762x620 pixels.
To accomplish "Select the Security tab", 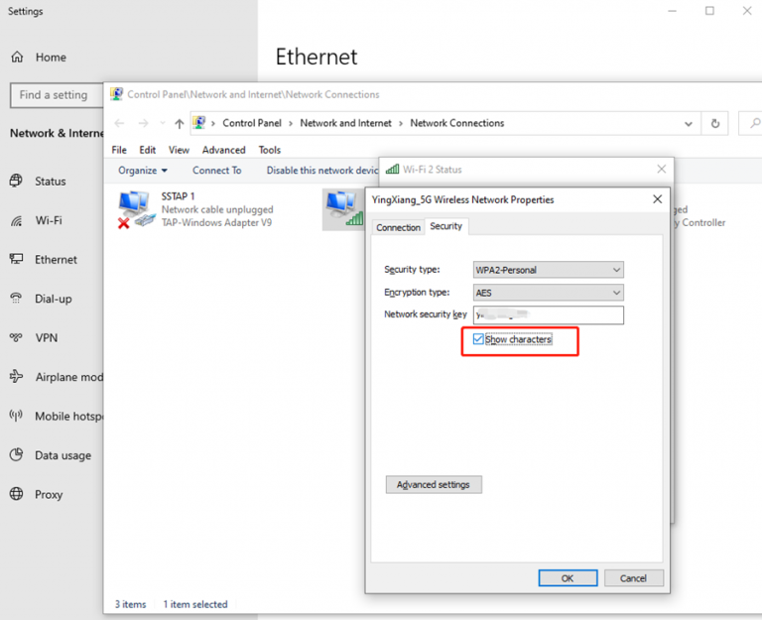I will pyautogui.click(x=446, y=226).
